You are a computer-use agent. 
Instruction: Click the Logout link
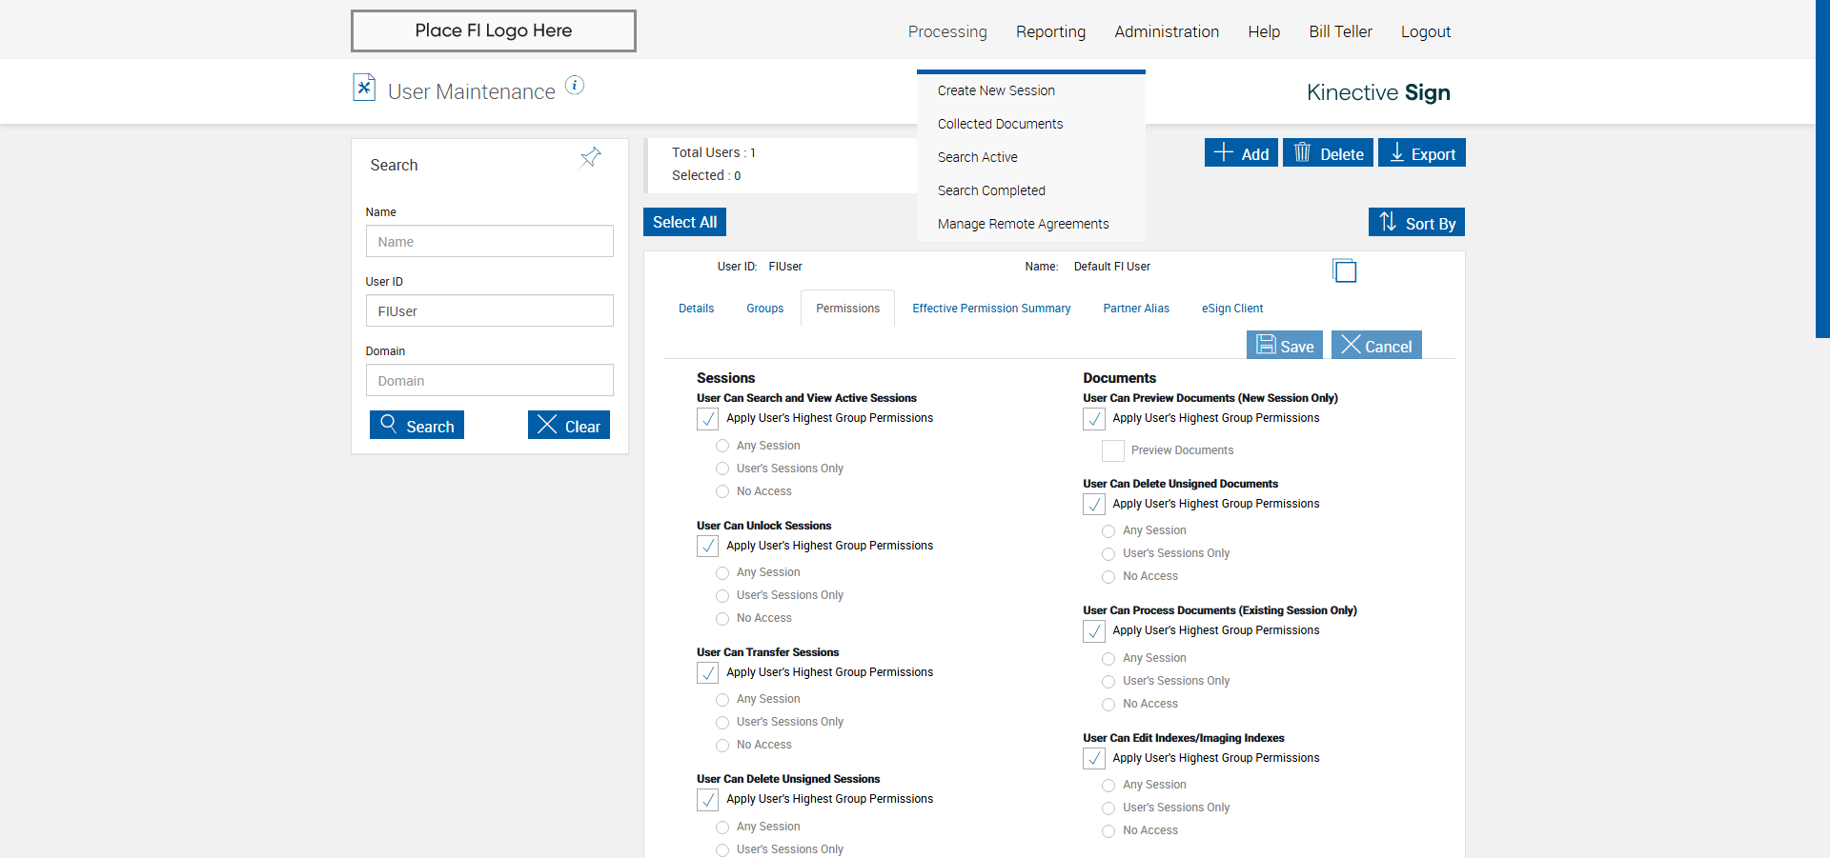[1425, 31]
